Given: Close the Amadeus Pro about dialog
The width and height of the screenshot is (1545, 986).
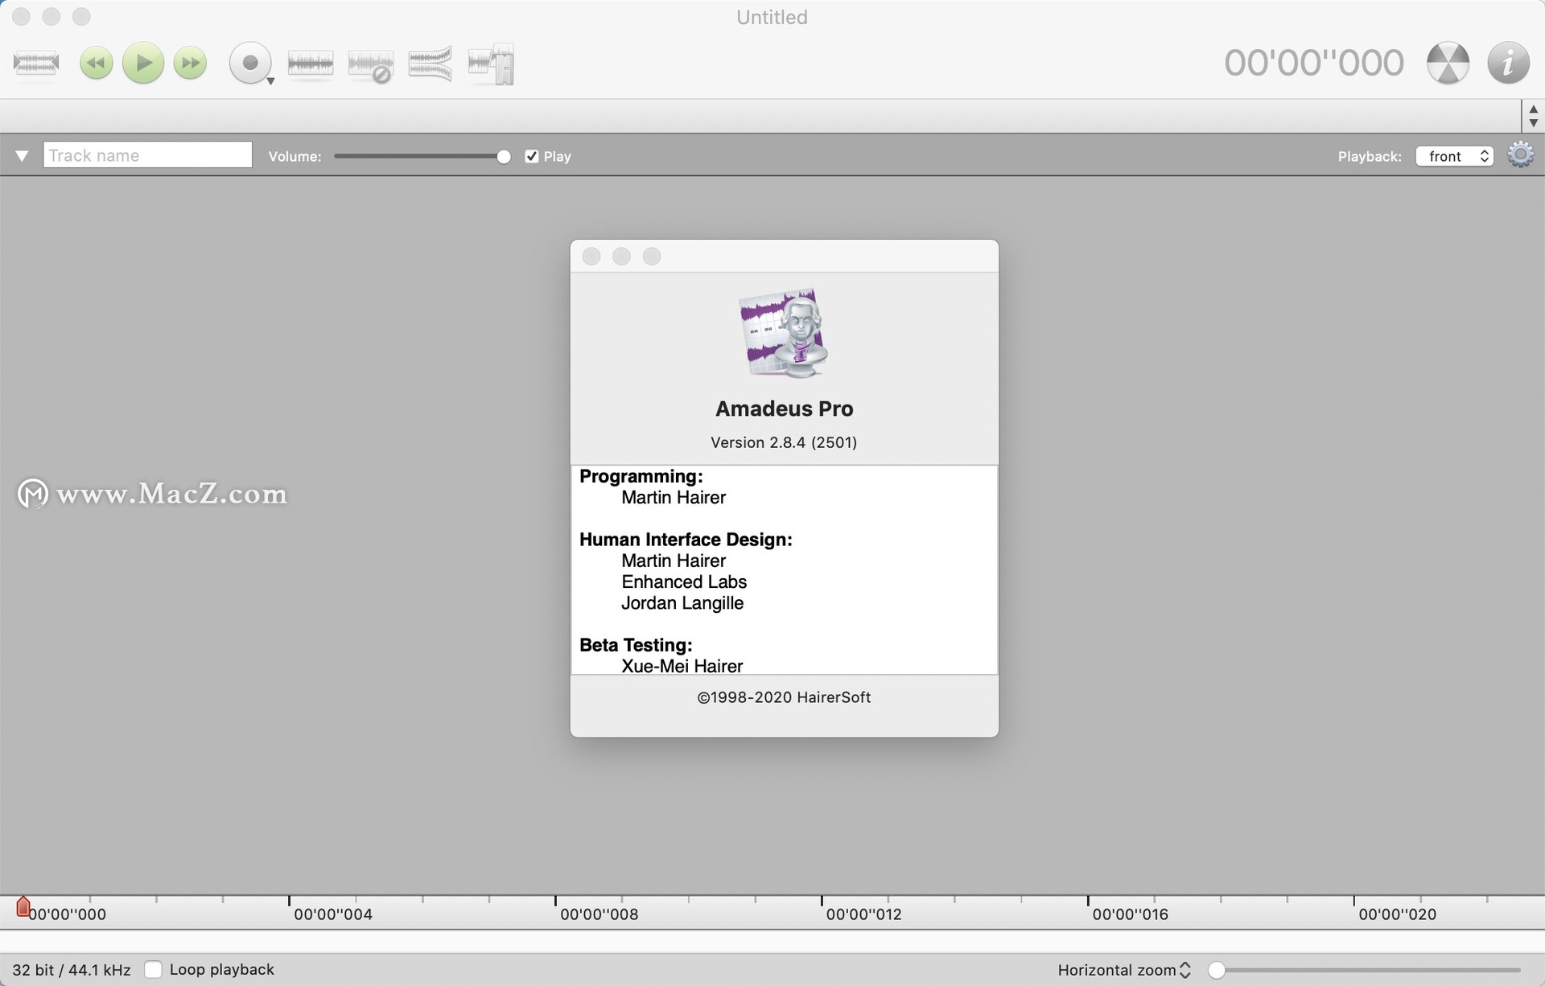Looking at the screenshot, I should coord(591,257).
